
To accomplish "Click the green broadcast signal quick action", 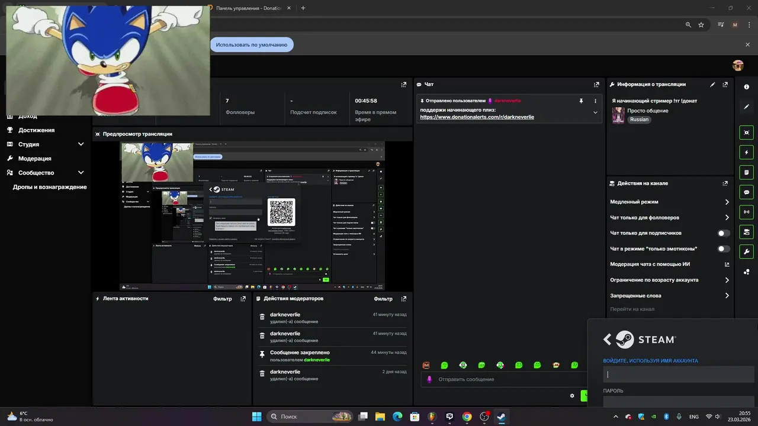I will tap(746, 212).
